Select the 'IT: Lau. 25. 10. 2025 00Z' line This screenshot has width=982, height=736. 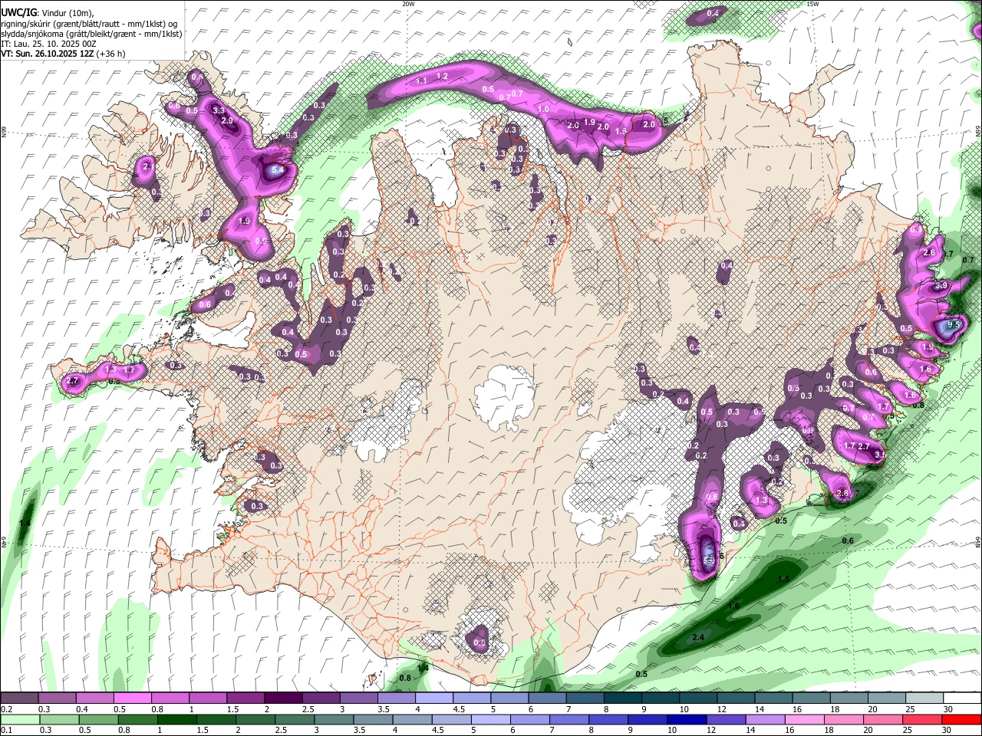pos(48,44)
